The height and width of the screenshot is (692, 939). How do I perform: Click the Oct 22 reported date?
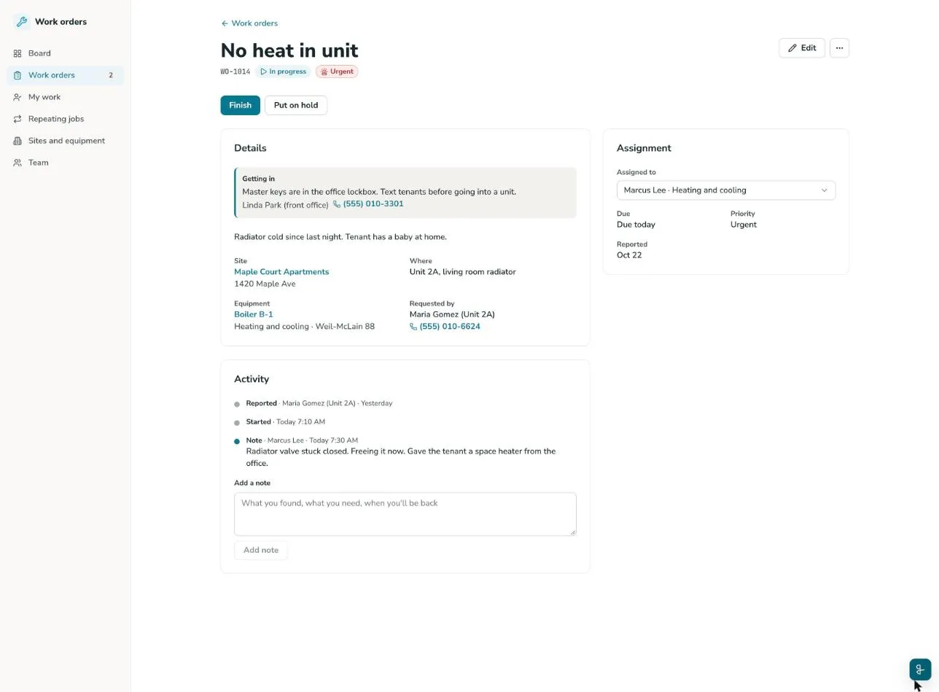(629, 255)
